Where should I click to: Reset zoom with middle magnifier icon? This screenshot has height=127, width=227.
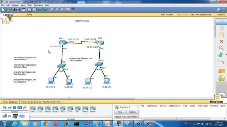pyautogui.click(x=56, y=10)
